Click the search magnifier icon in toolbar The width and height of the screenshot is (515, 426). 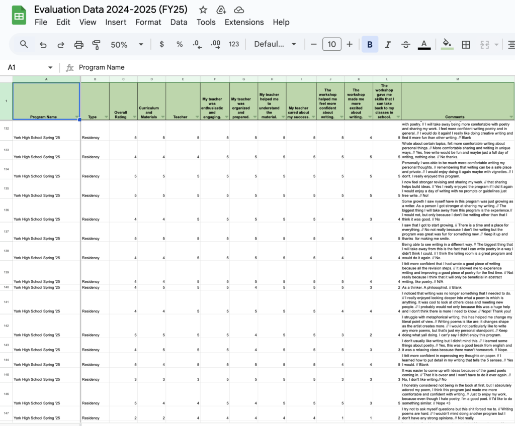[x=24, y=44]
